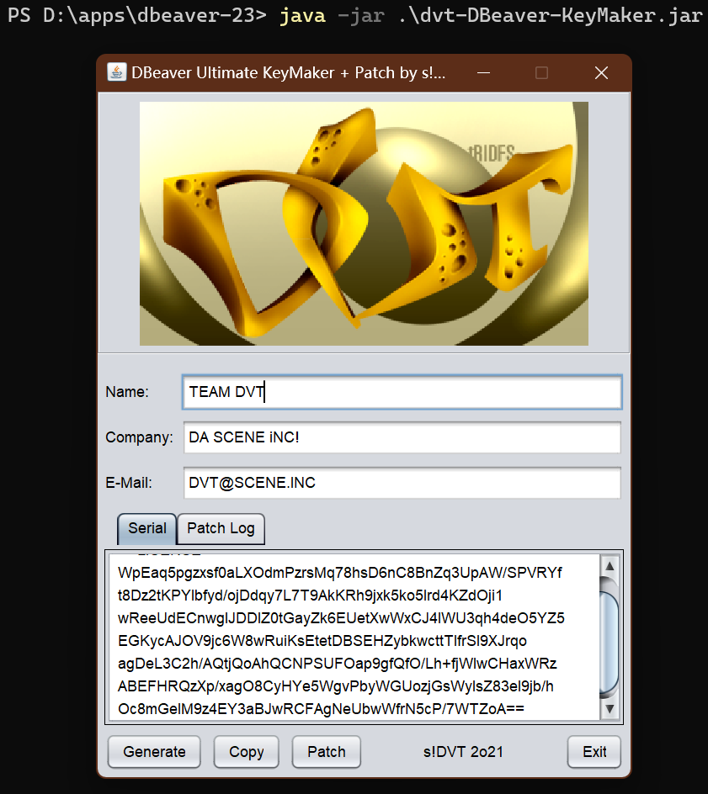708x794 pixels.
Task: Click the "s!DVT 2o21" label
Action: [463, 752]
